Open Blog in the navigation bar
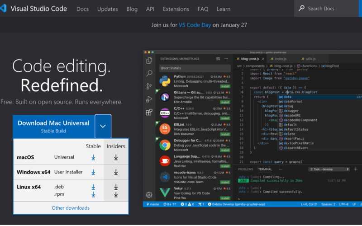Viewport: 362px width, 226px height. pyautogui.click(x=132, y=9)
